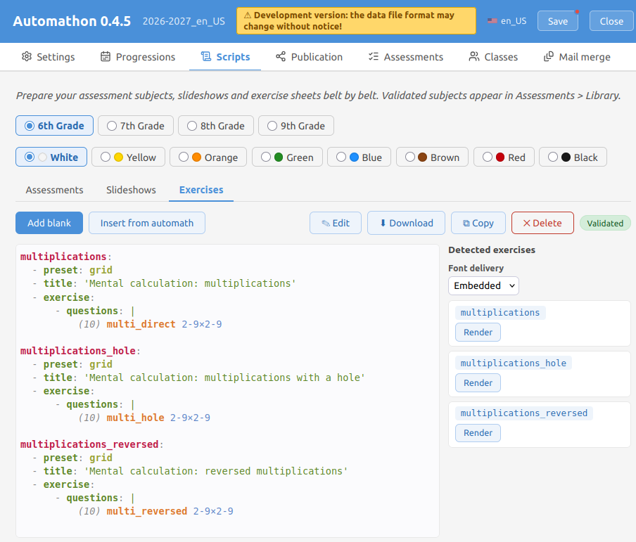The height and width of the screenshot is (542, 636).
Task: Render the multiplications_hole exercise
Action: 478,383
